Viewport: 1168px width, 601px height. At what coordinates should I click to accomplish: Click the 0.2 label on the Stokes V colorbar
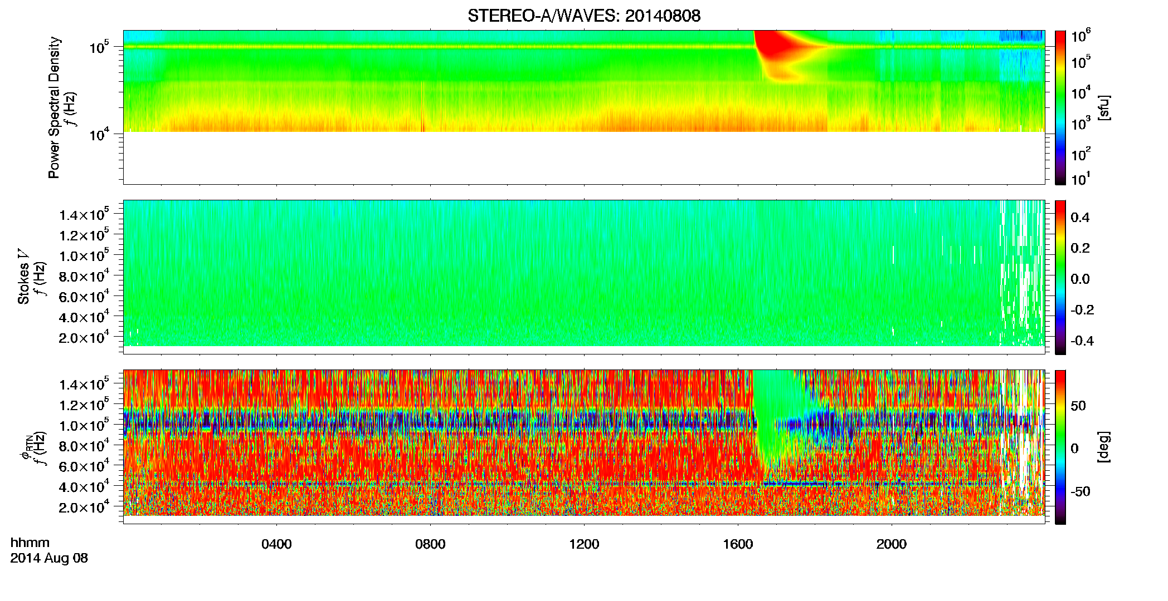1080,248
